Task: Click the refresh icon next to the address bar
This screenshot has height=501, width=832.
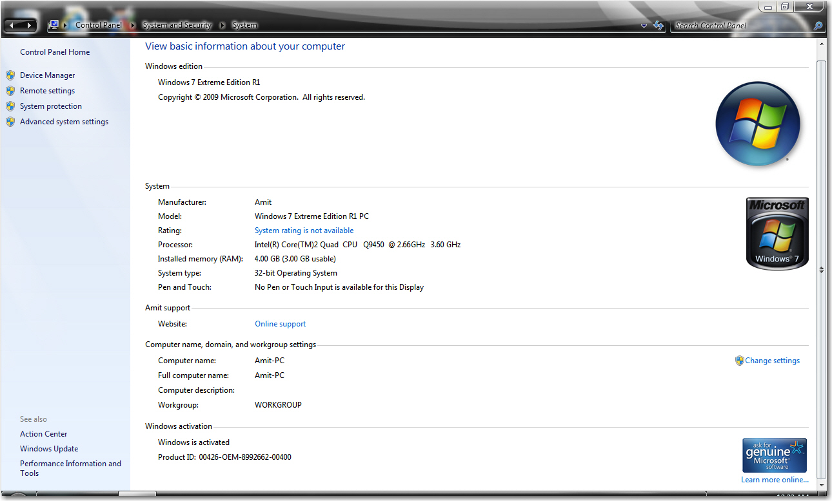Action: 659,25
